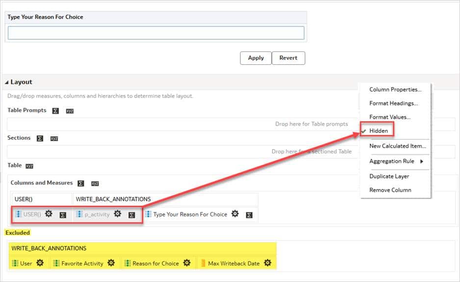Viewport: 460px width, 282px height.
Task: Click sigma icon beside Type Your Reason For Choice
Action: click(249, 215)
